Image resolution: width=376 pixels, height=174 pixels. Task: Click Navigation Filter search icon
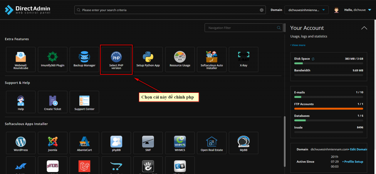tap(279, 28)
